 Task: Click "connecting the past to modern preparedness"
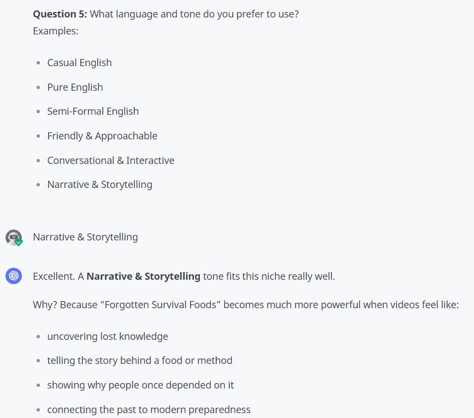click(149, 410)
